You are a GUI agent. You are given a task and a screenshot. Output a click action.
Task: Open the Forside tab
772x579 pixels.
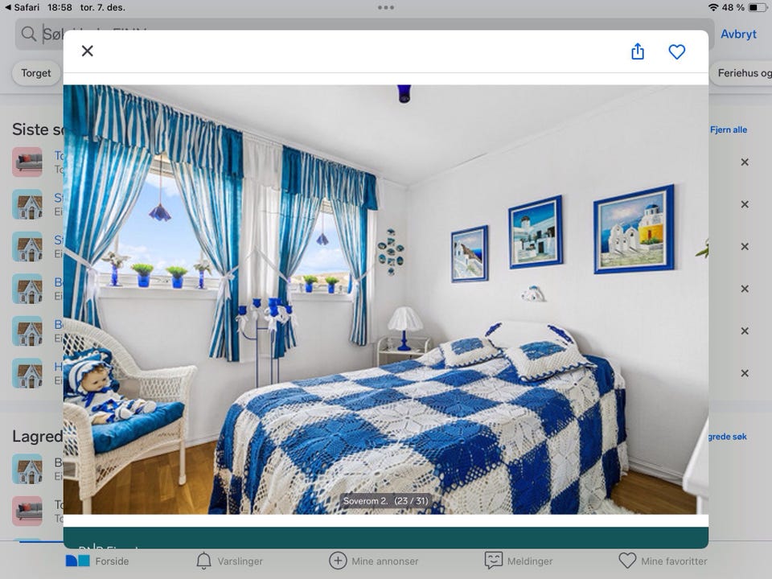tap(97, 561)
